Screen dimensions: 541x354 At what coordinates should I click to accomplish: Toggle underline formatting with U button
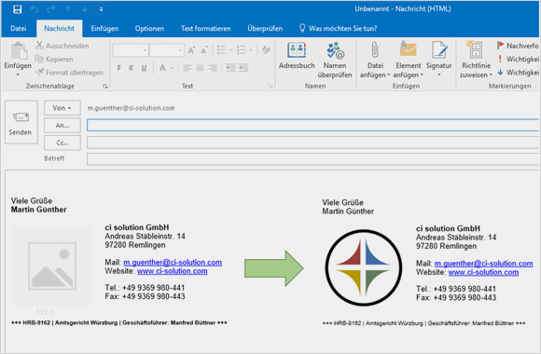[x=144, y=68]
